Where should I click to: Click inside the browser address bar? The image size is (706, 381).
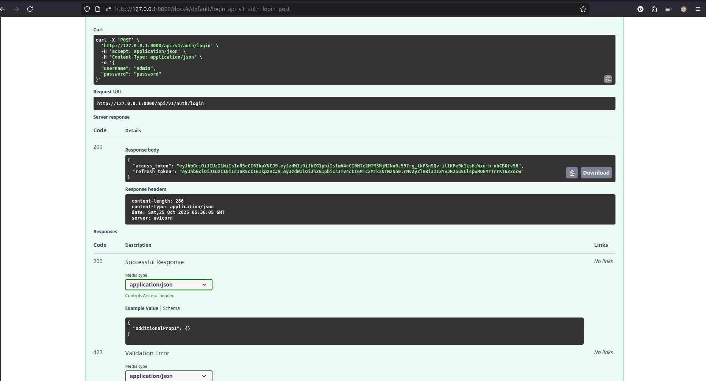click(265, 9)
